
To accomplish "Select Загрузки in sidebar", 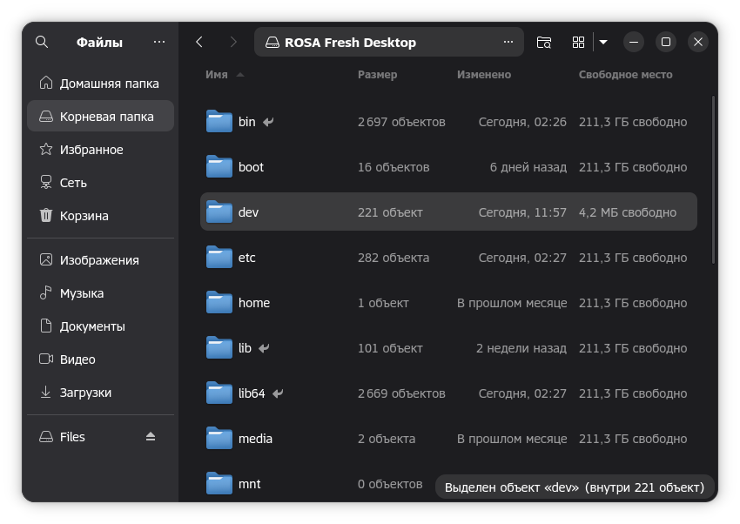I will (100, 393).
